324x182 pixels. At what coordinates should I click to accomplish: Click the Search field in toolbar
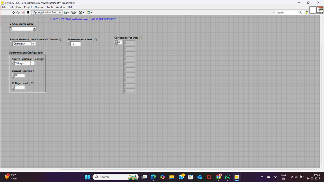tap(286, 12)
